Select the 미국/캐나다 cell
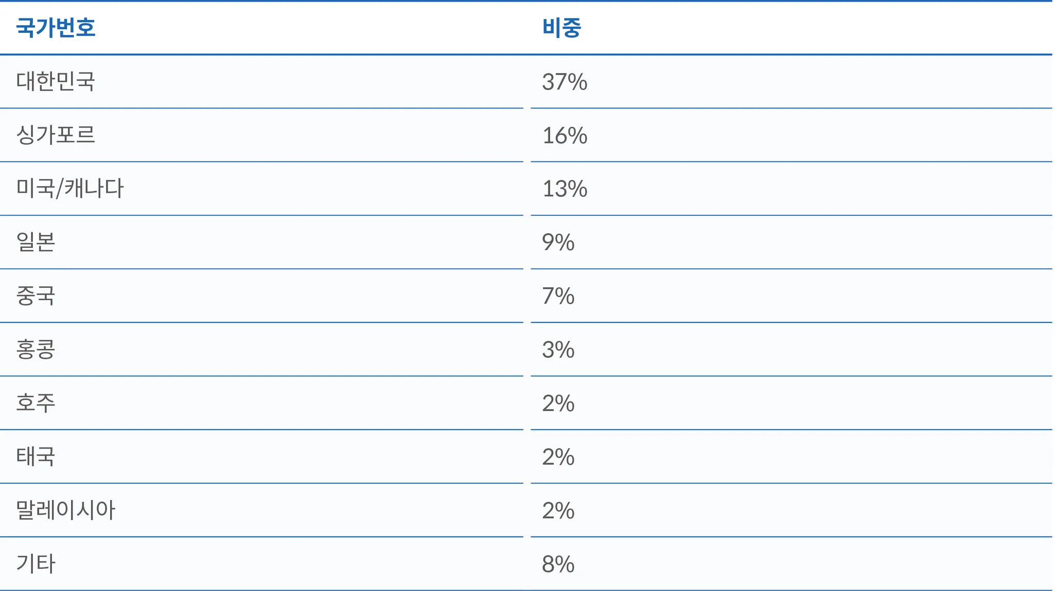1054x591 pixels. 70,189
